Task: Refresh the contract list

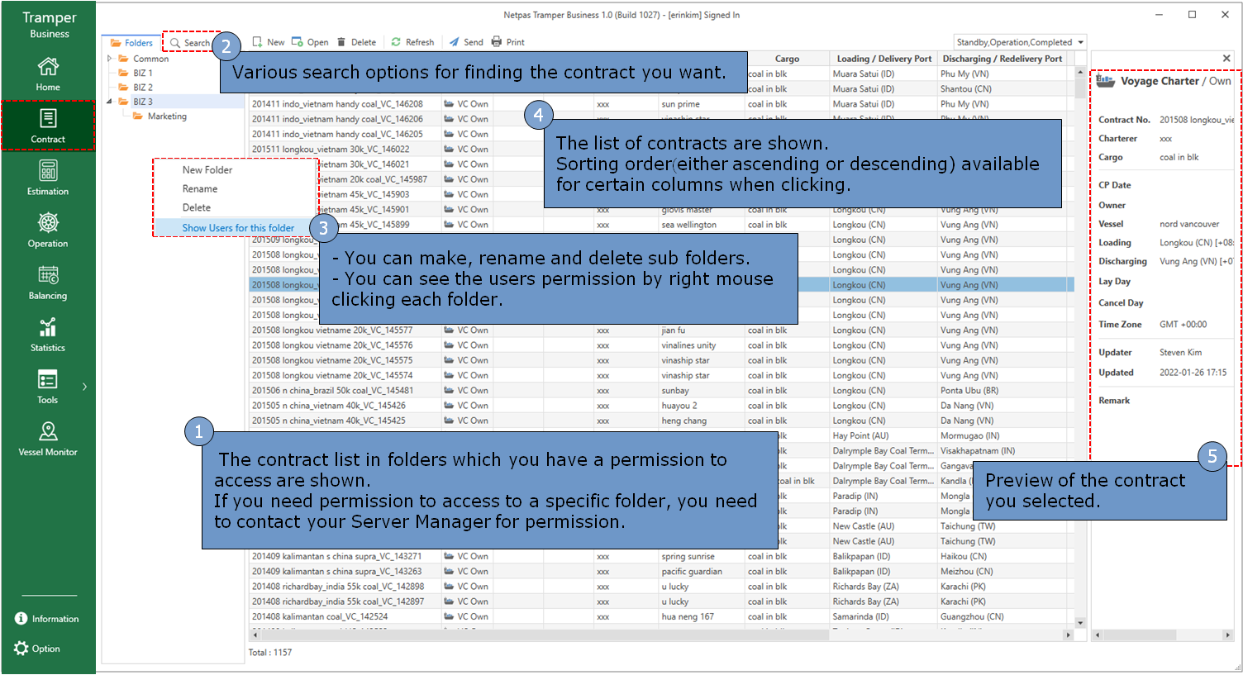Action: [412, 42]
